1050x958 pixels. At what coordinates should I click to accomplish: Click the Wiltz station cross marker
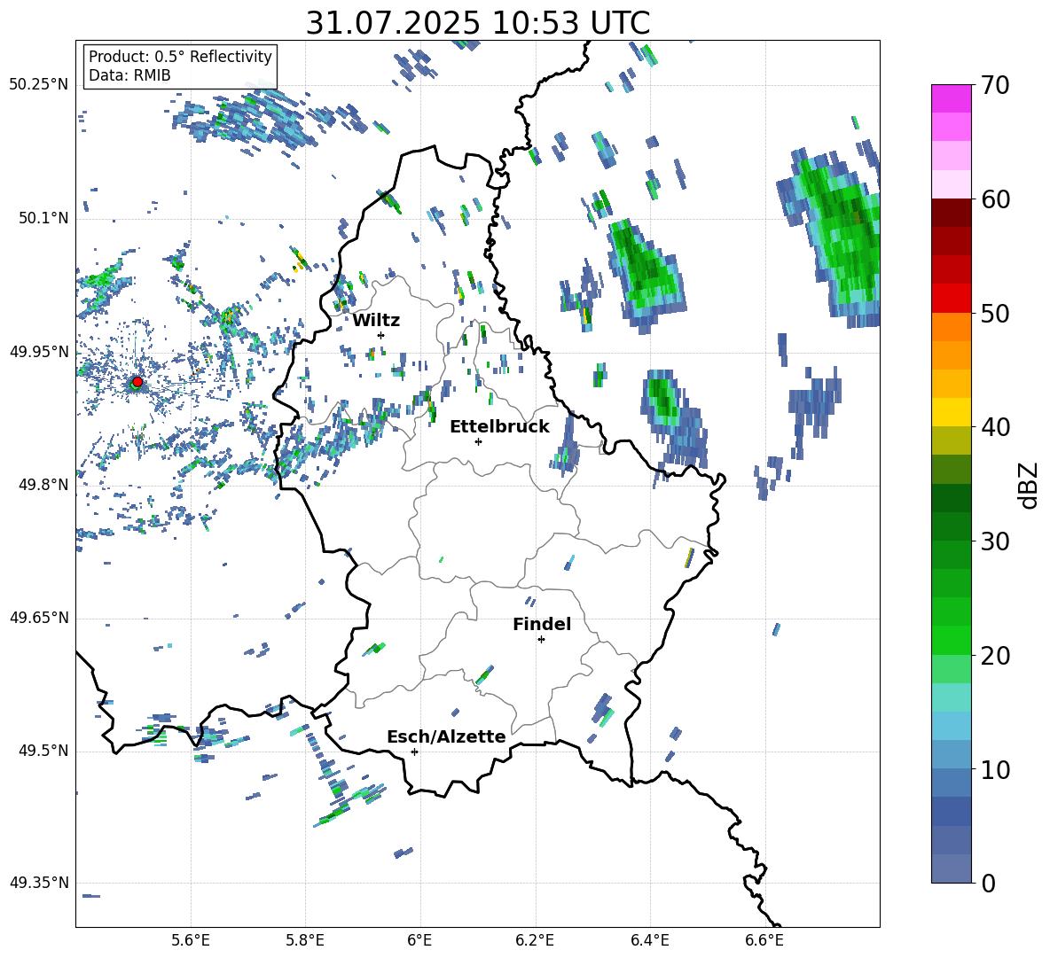pyautogui.click(x=381, y=335)
